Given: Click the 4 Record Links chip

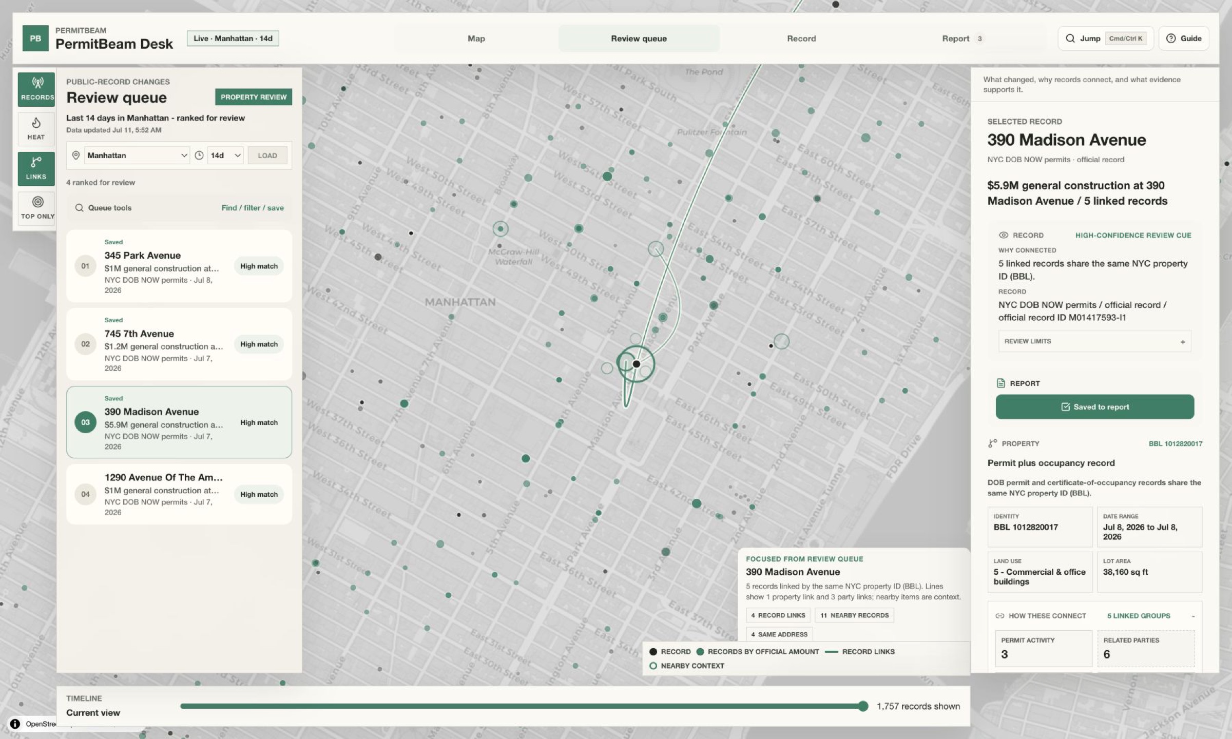Looking at the screenshot, I should click(x=778, y=615).
